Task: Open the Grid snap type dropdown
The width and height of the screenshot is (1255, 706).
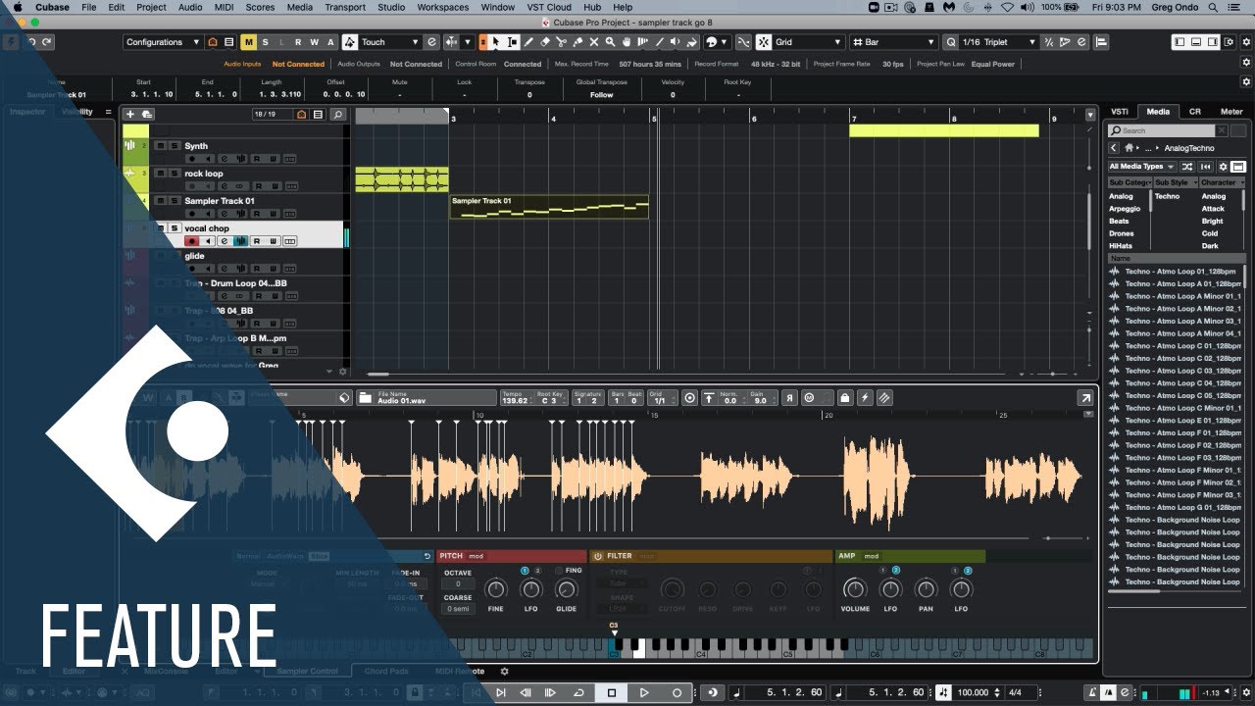Action: 808,42
